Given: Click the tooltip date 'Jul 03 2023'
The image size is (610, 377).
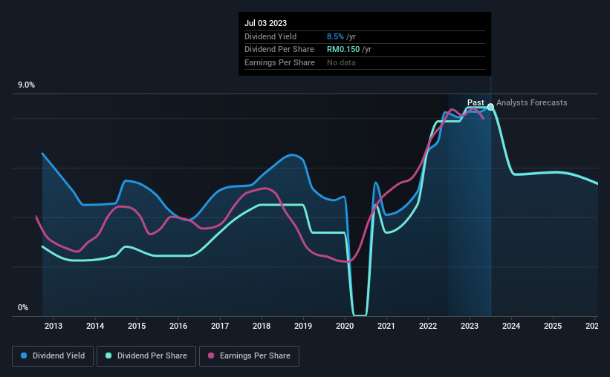Looking at the screenshot, I should click(266, 23).
